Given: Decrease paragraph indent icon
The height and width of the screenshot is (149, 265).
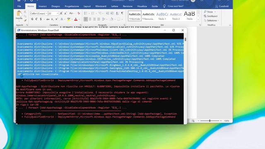Looking at the screenshot, I should pos(108,13).
